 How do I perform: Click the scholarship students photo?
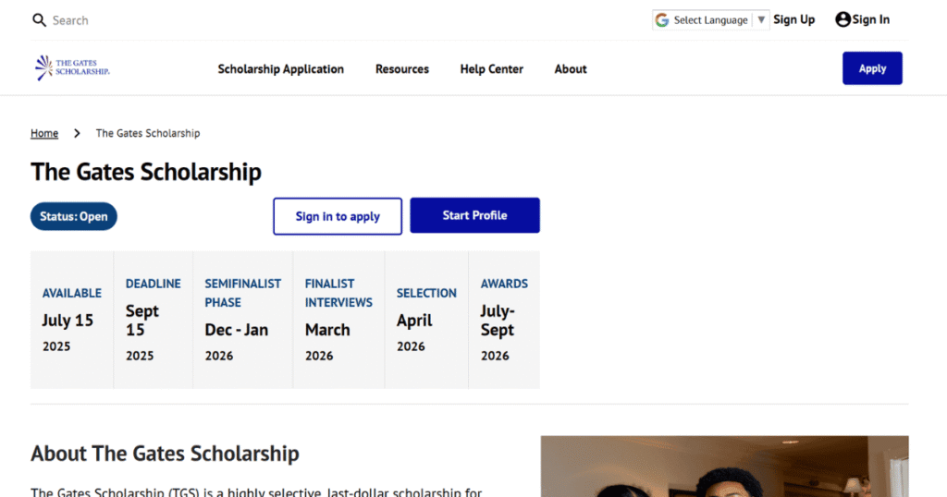[x=724, y=466]
